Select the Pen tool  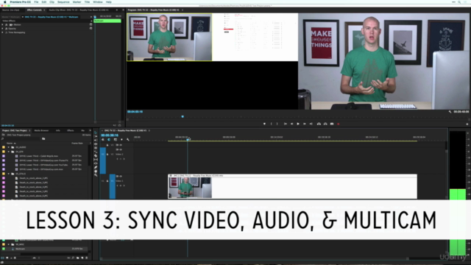point(96,167)
